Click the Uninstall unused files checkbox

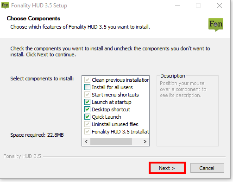[x=87, y=124]
